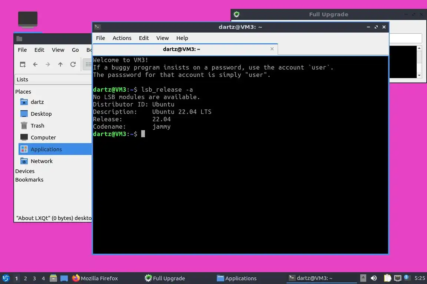
Task: Open the terminal File menu
Action: (x=100, y=38)
